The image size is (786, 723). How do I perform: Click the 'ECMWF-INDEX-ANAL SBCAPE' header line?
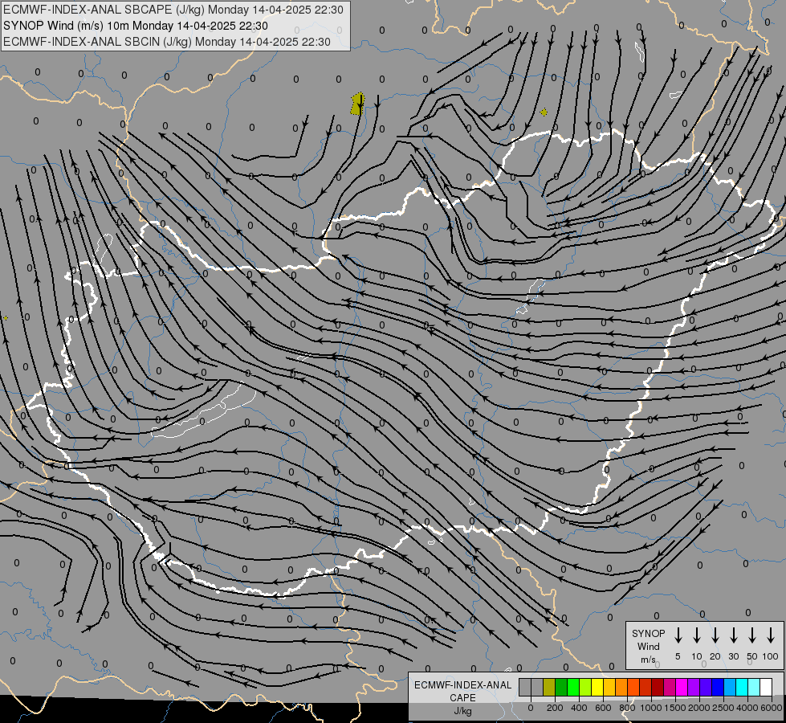(x=173, y=10)
